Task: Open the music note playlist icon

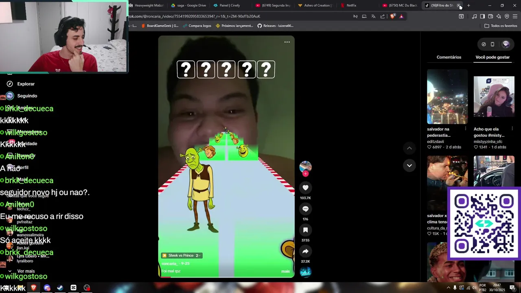Action: [x=474, y=16]
